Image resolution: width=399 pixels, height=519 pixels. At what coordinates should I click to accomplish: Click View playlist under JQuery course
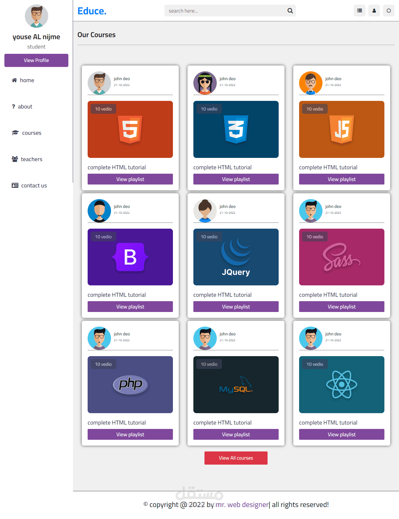tap(236, 307)
